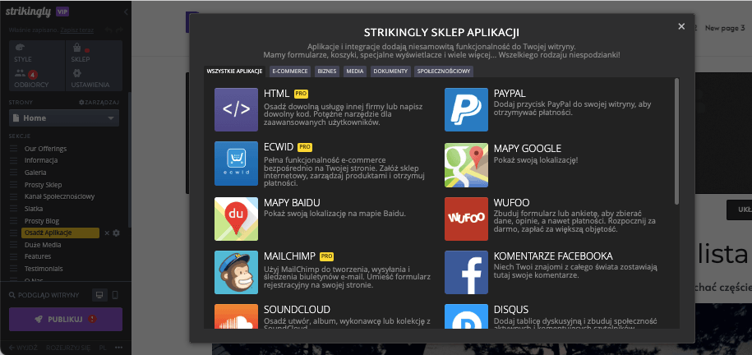Switch to Wszystkie Aplikacje tab

(234, 71)
